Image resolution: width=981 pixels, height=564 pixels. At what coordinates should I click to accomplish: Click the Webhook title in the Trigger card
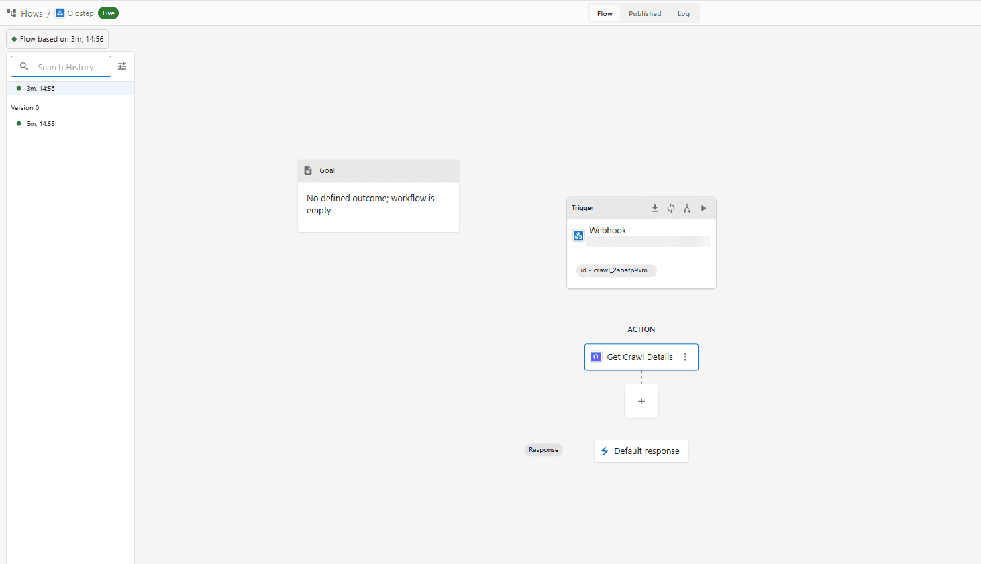click(608, 230)
